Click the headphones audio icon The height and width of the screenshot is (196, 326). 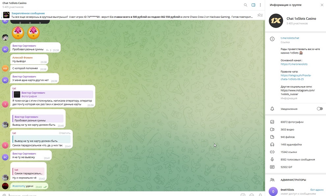pos(272,144)
